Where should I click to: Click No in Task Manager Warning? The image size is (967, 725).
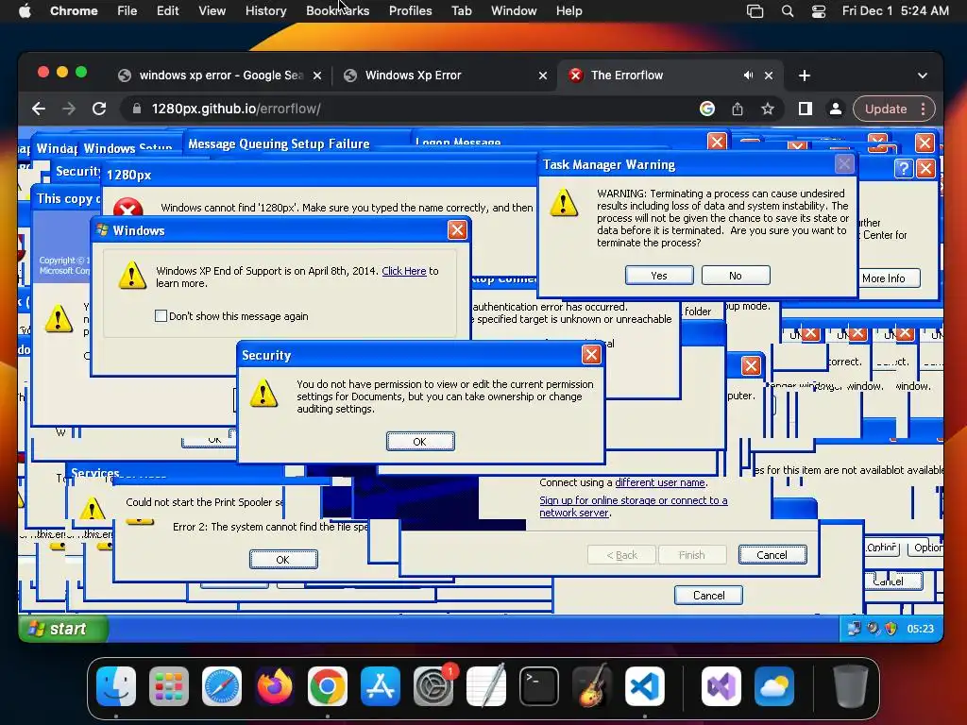[736, 276]
